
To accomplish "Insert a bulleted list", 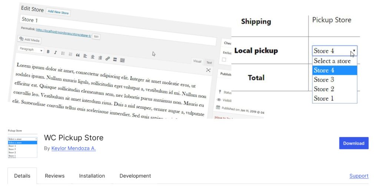I will 63,53.
